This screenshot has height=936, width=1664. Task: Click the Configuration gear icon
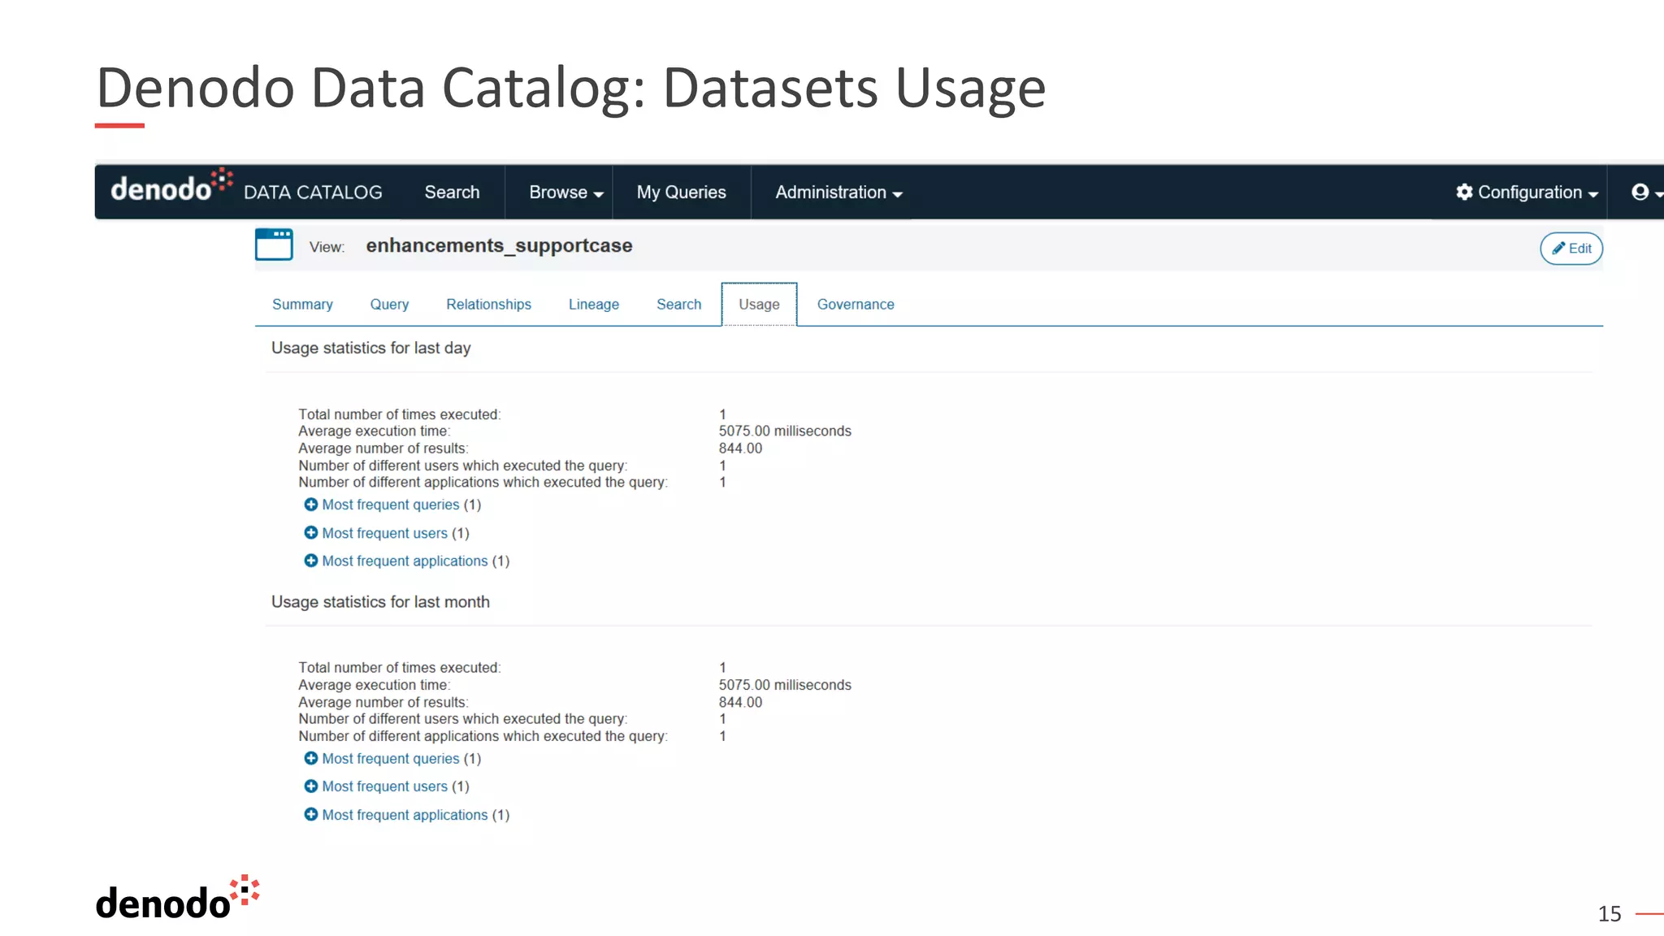[x=1464, y=193]
